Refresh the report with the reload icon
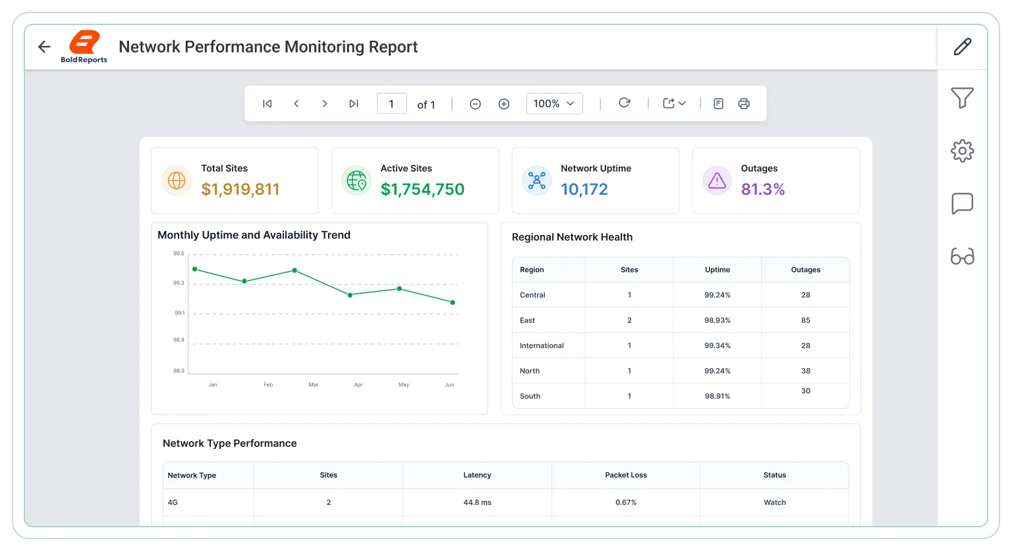This screenshot has height=551, width=1012. click(625, 103)
